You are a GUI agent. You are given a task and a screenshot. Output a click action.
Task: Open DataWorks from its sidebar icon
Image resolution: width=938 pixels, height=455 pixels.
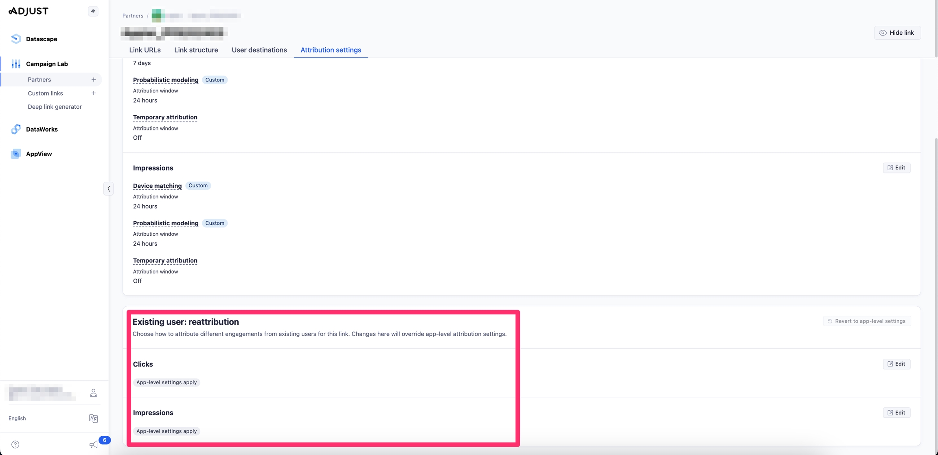click(x=16, y=129)
